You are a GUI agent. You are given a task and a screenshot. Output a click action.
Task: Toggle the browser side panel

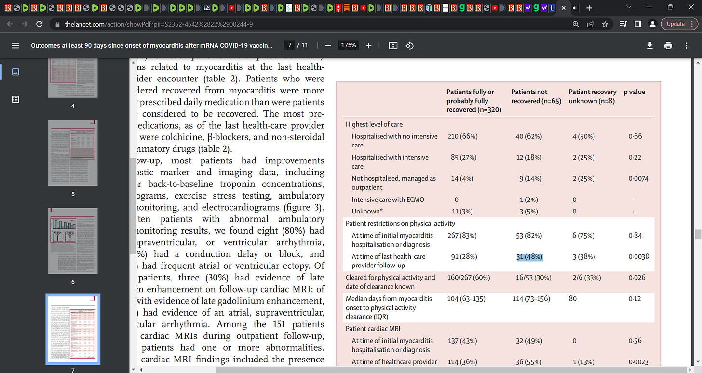click(x=637, y=24)
